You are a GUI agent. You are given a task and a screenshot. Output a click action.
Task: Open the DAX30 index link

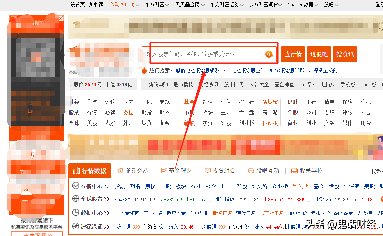pyautogui.click(x=122, y=200)
